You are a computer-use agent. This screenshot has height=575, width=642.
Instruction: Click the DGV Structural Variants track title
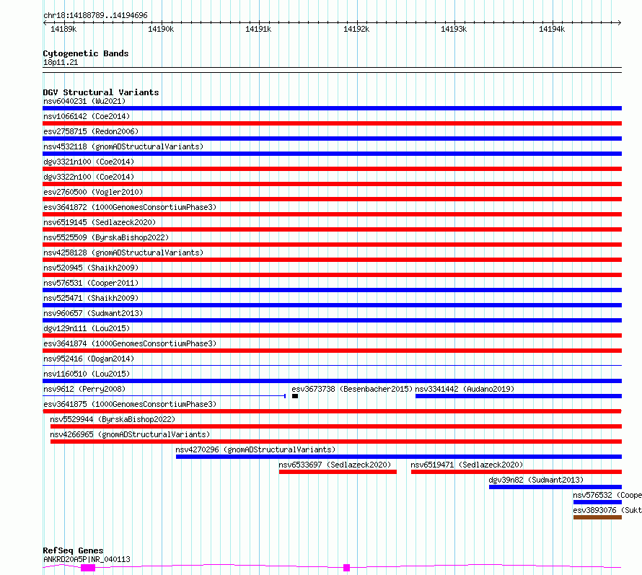click(x=101, y=92)
